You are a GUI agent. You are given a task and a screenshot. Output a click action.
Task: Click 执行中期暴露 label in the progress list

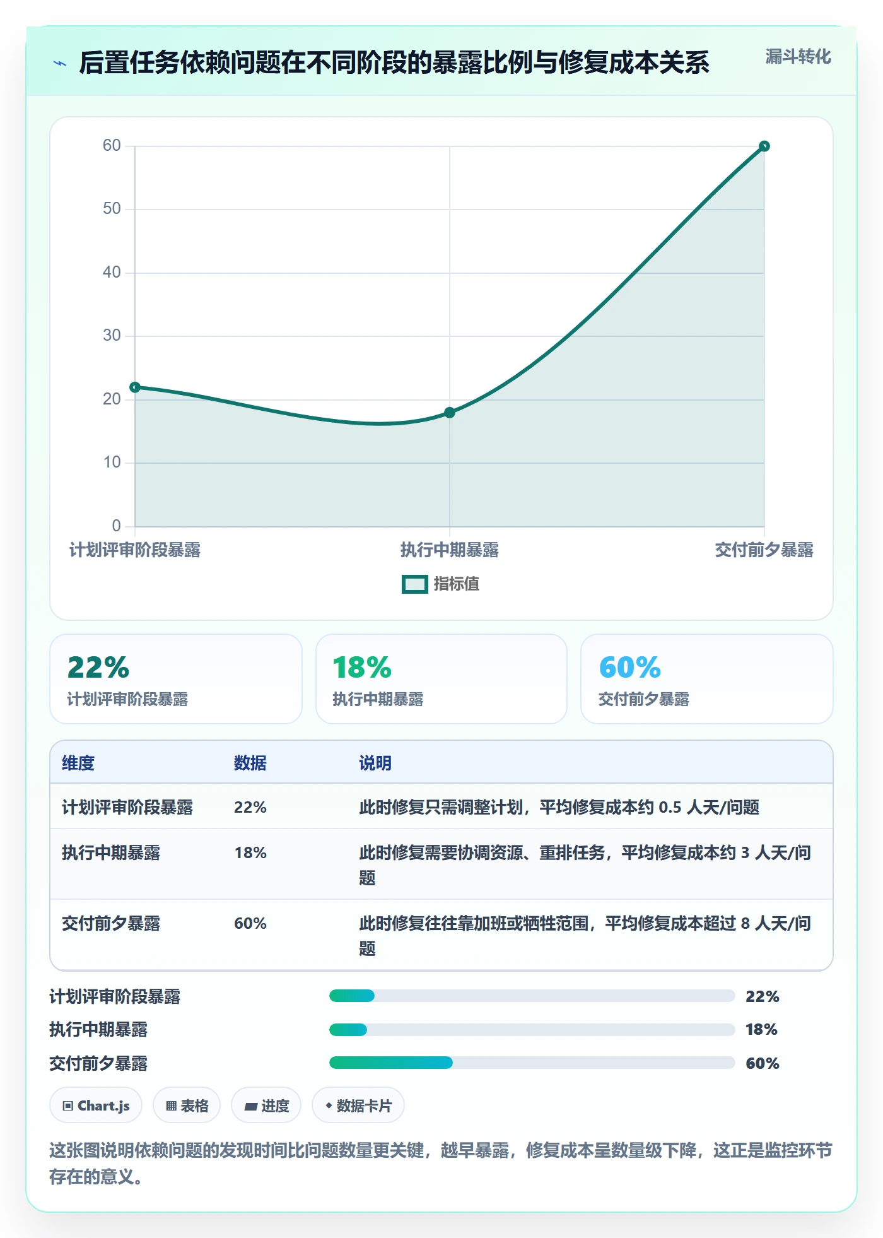point(98,1030)
